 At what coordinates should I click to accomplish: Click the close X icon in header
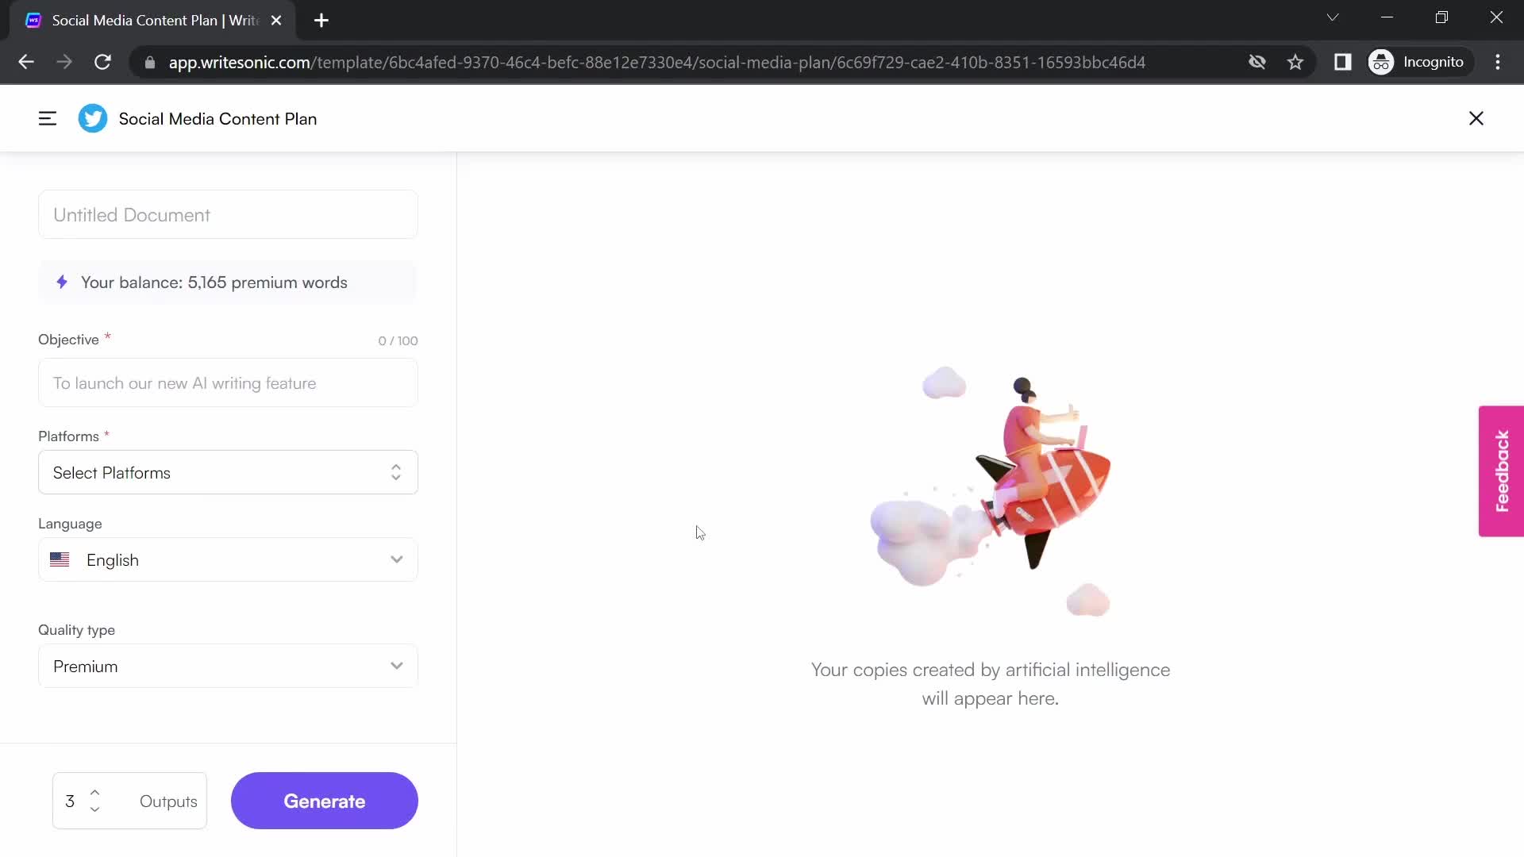pos(1476,117)
